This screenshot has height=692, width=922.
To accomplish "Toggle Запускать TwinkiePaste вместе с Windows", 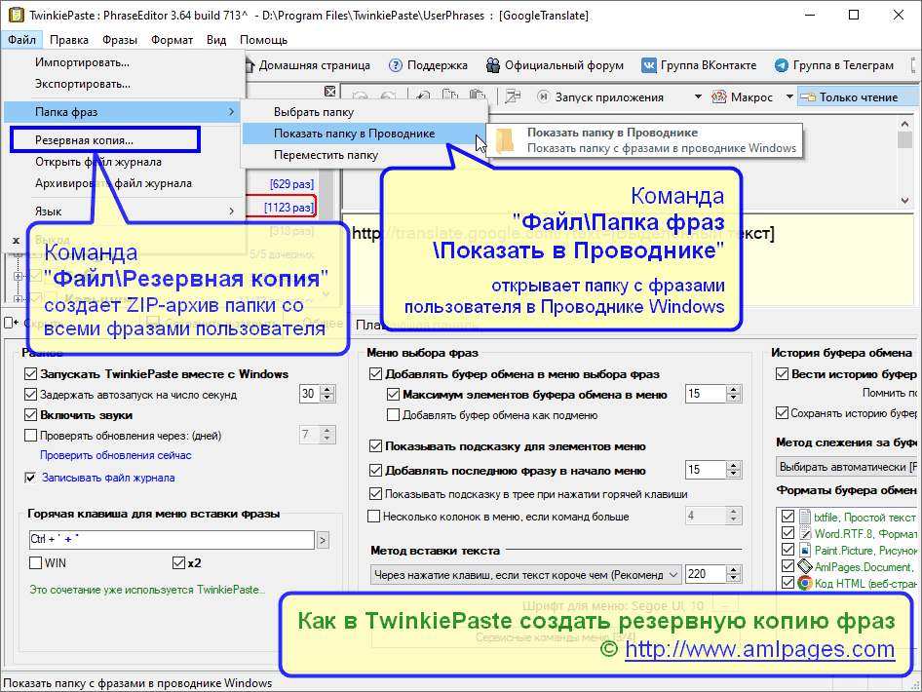I will [30, 374].
